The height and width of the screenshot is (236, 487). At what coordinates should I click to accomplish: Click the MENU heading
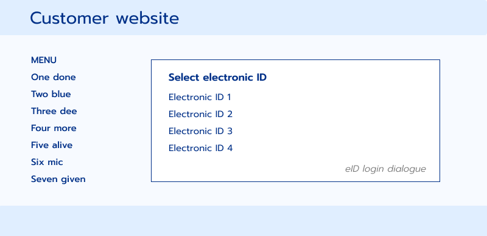(x=44, y=61)
